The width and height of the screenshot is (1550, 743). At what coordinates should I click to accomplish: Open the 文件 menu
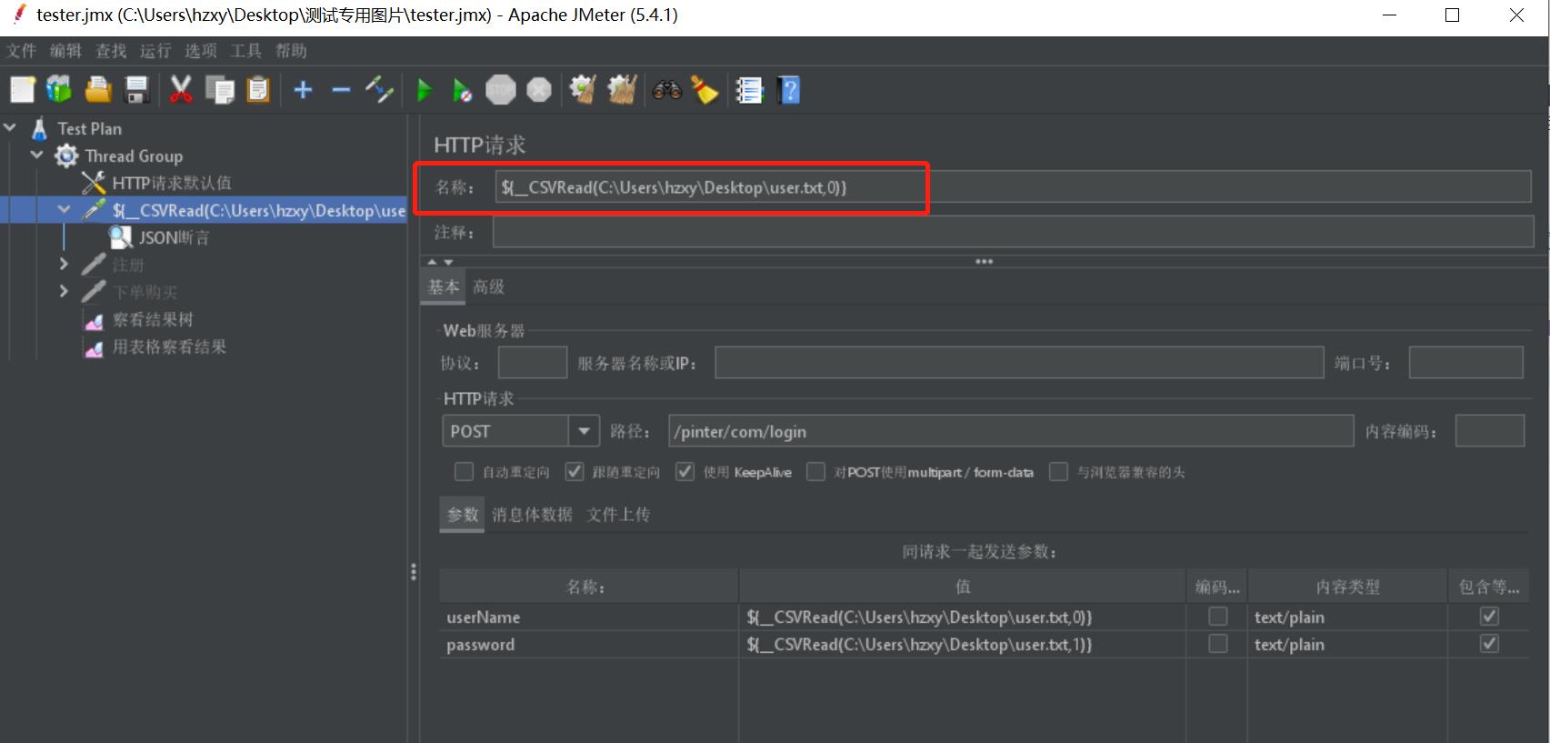pos(21,51)
